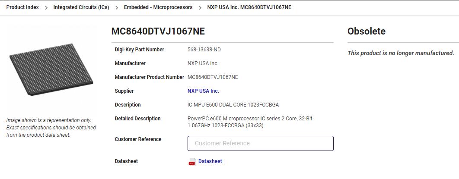Click the no longer manufactured notice

pos(401,53)
